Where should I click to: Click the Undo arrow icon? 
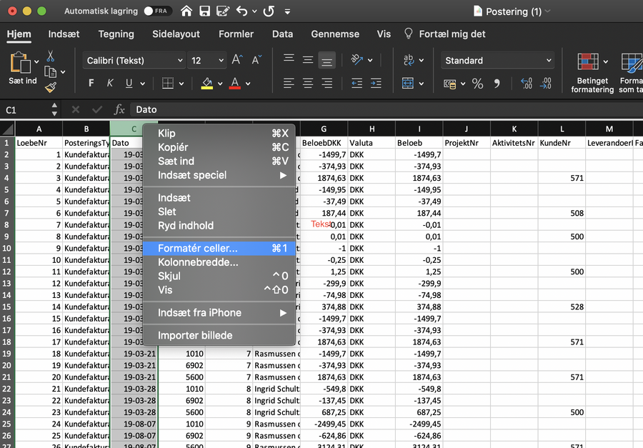[x=241, y=11]
